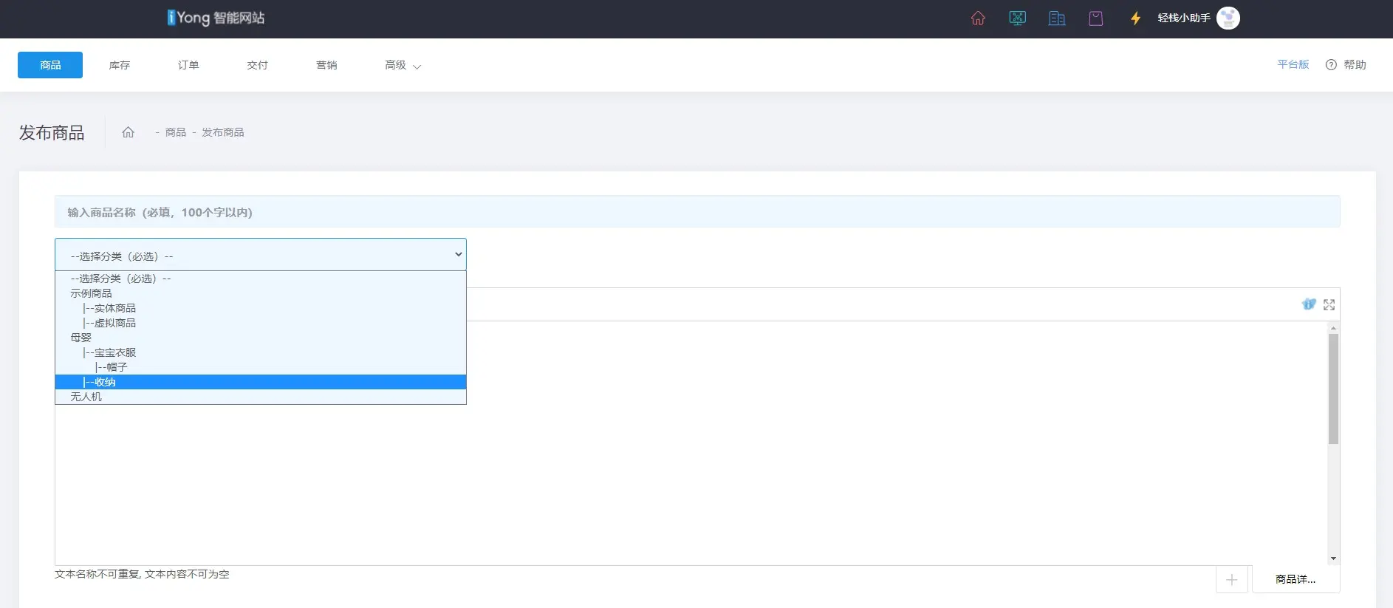1393x608 pixels.
Task: Open the 订单 tab
Action: [x=188, y=65]
